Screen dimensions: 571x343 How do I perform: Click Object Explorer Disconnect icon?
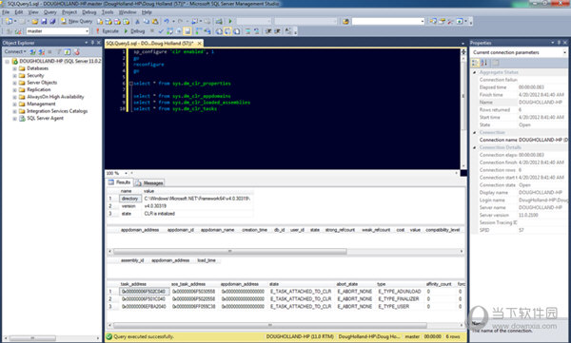coord(42,52)
